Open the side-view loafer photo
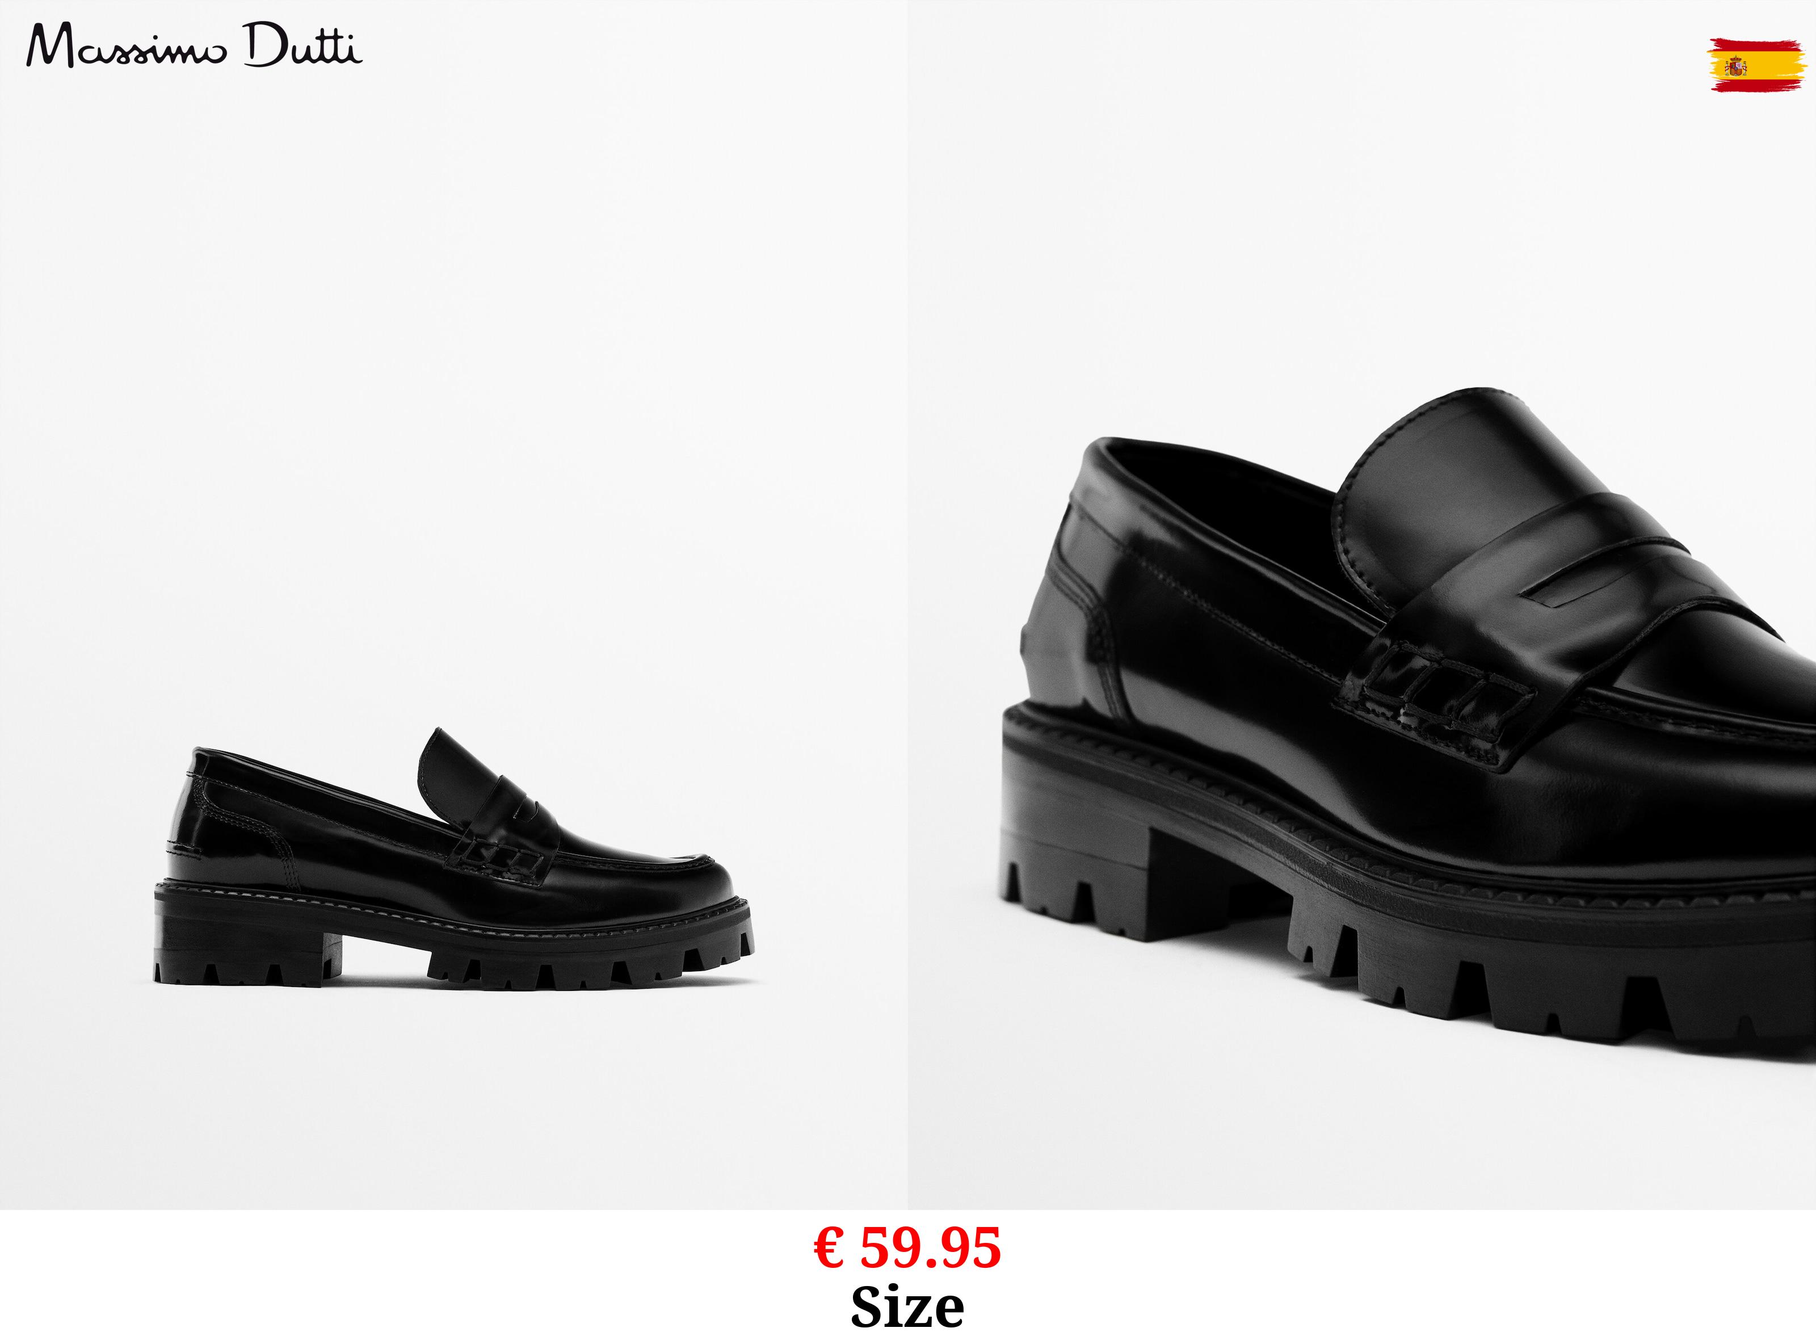This screenshot has width=1816, height=1332. [x=454, y=605]
